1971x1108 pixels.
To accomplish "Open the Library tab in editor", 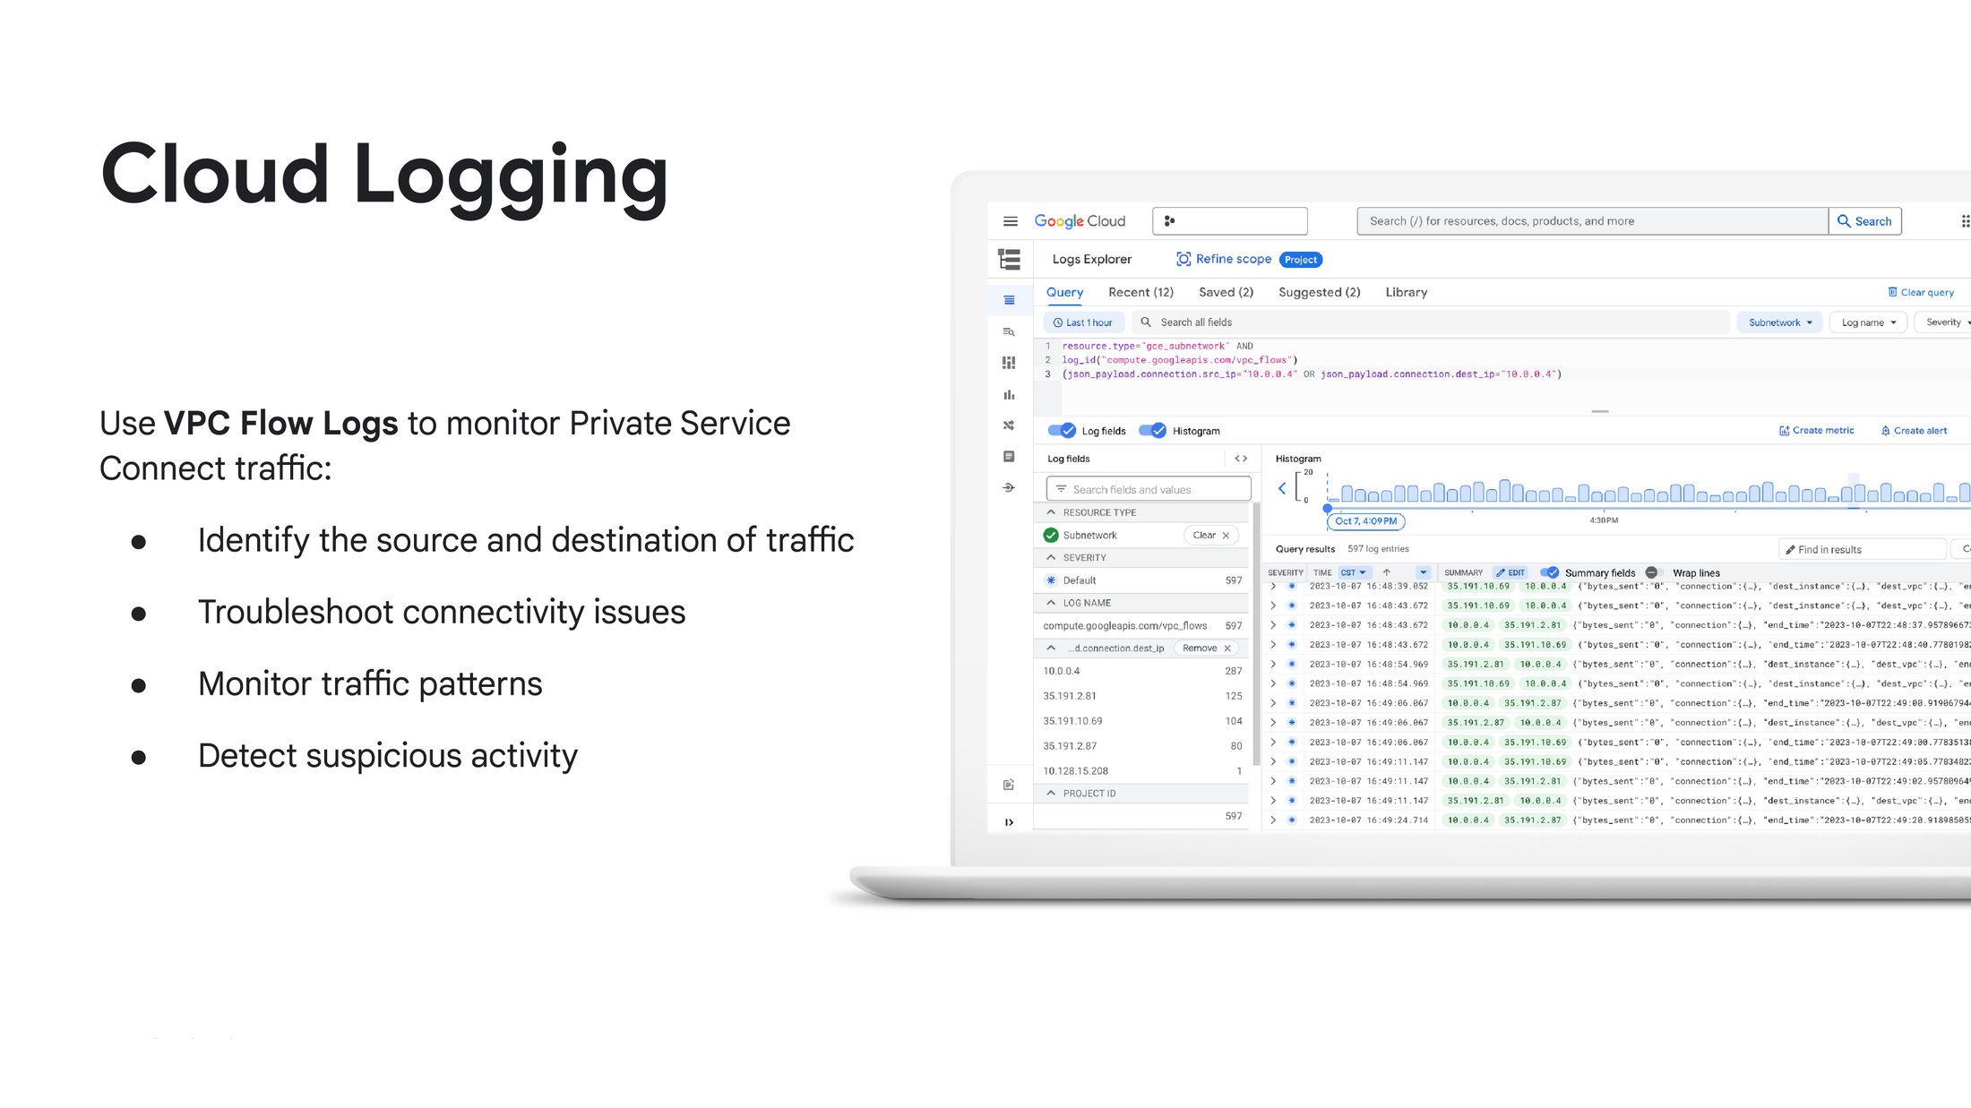I will (x=1407, y=291).
